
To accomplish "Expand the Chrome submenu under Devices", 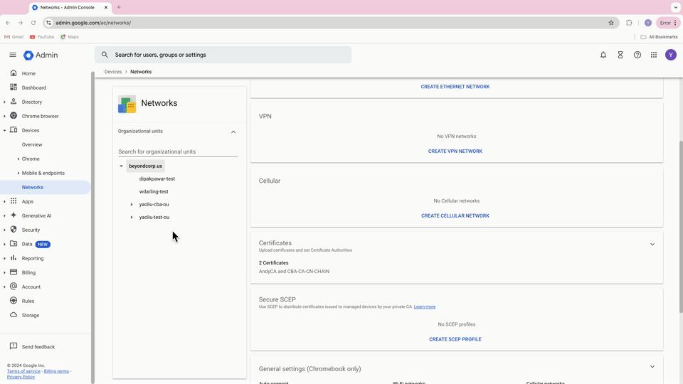I will (x=18, y=159).
